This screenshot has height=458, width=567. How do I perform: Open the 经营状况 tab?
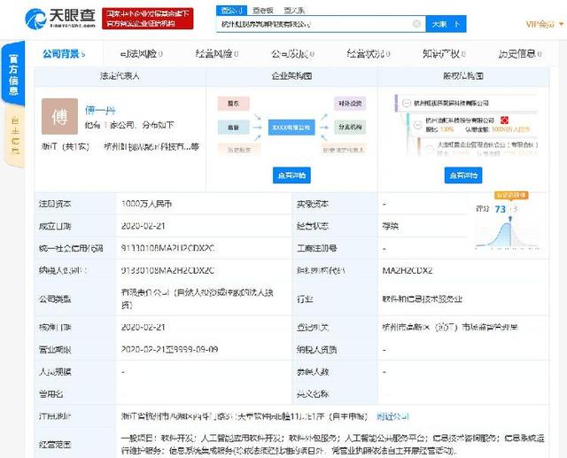(369, 54)
